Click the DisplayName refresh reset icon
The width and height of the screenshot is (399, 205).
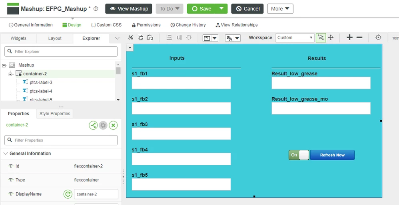(68, 194)
